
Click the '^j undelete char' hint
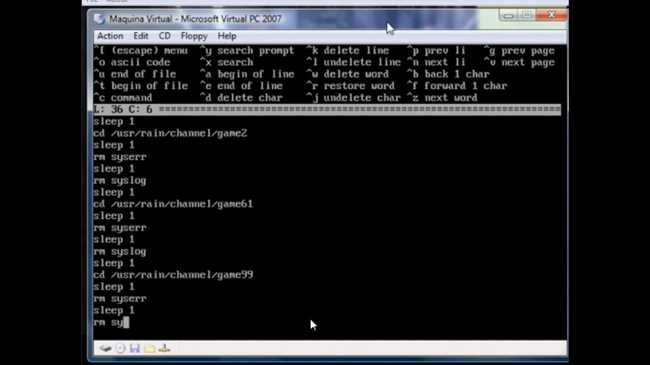(353, 98)
